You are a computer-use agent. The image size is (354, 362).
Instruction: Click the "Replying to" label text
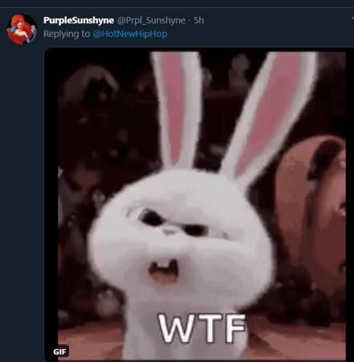coord(67,34)
